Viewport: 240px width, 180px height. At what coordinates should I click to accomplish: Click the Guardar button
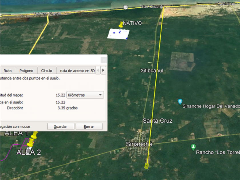[61, 127]
